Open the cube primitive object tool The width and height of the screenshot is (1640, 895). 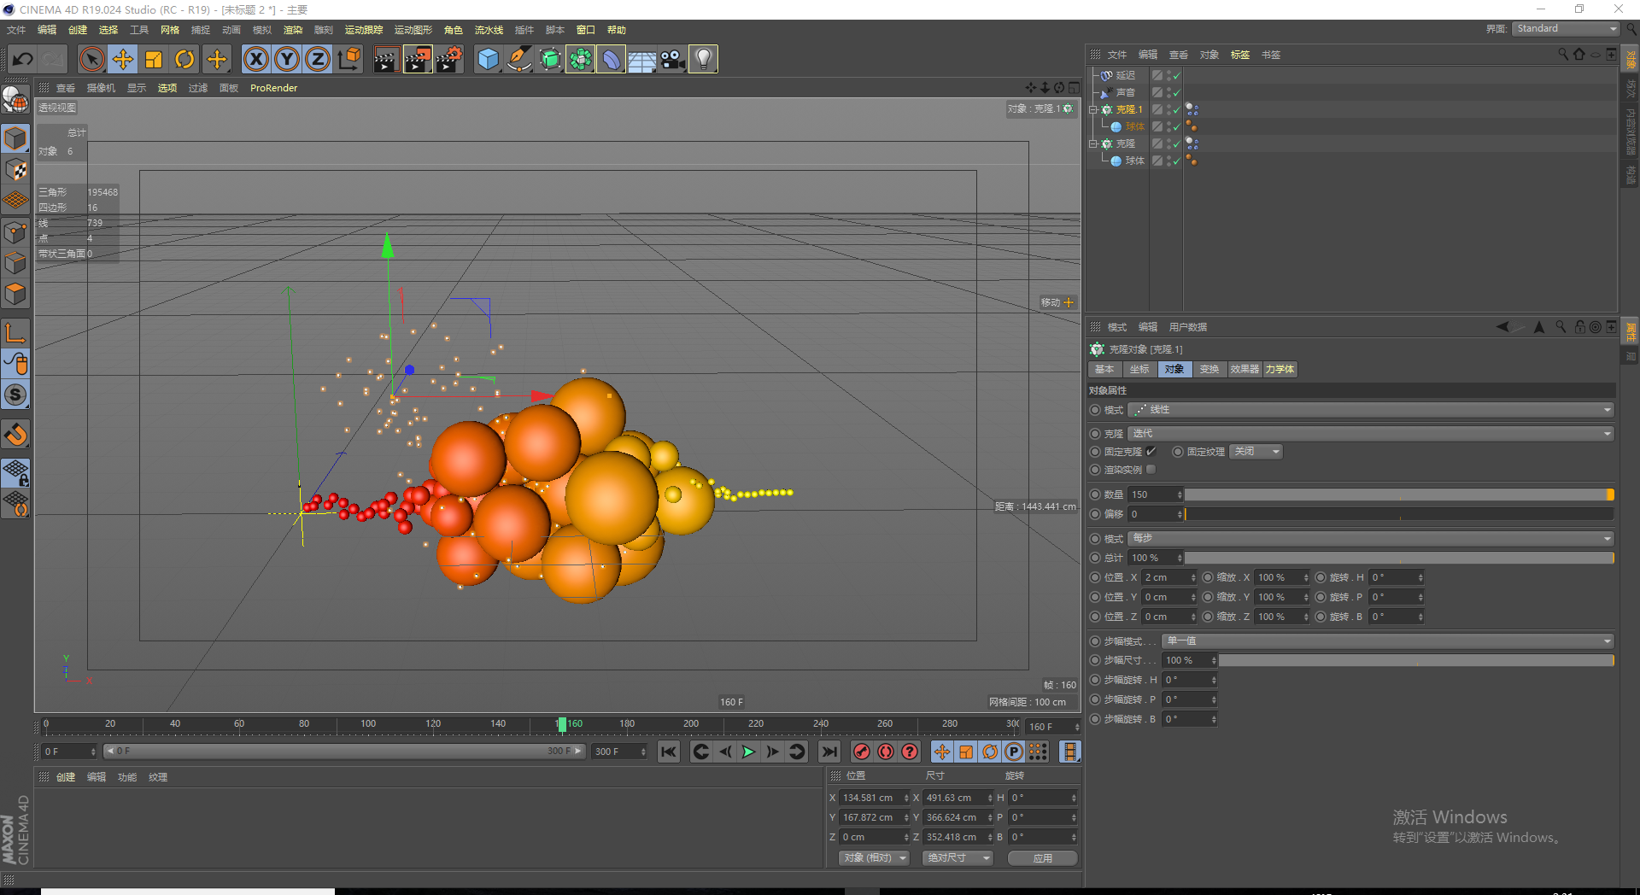coord(488,59)
